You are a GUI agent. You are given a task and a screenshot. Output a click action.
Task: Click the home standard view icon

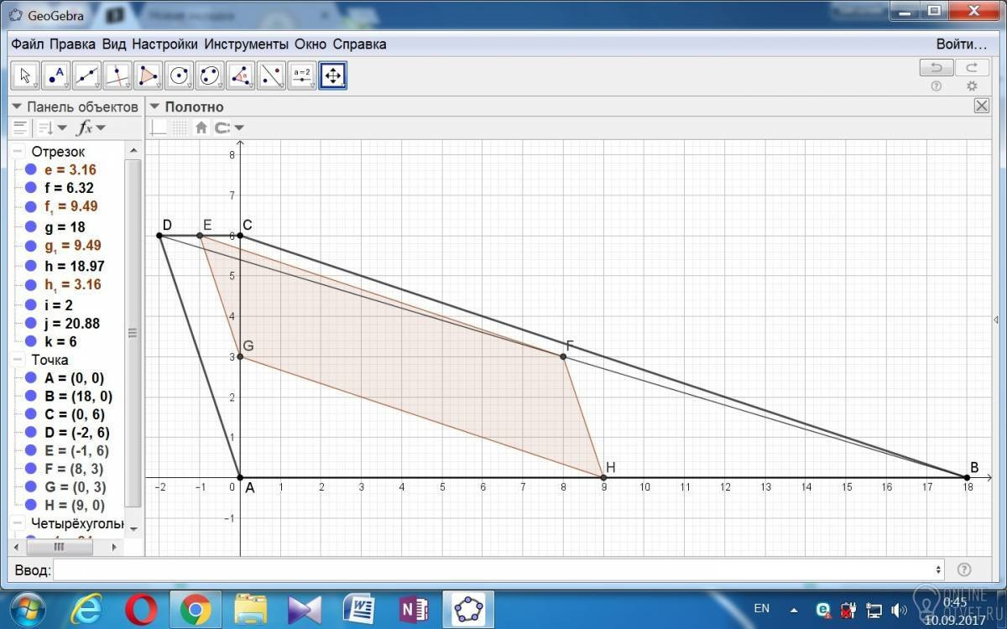coord(201,127)
